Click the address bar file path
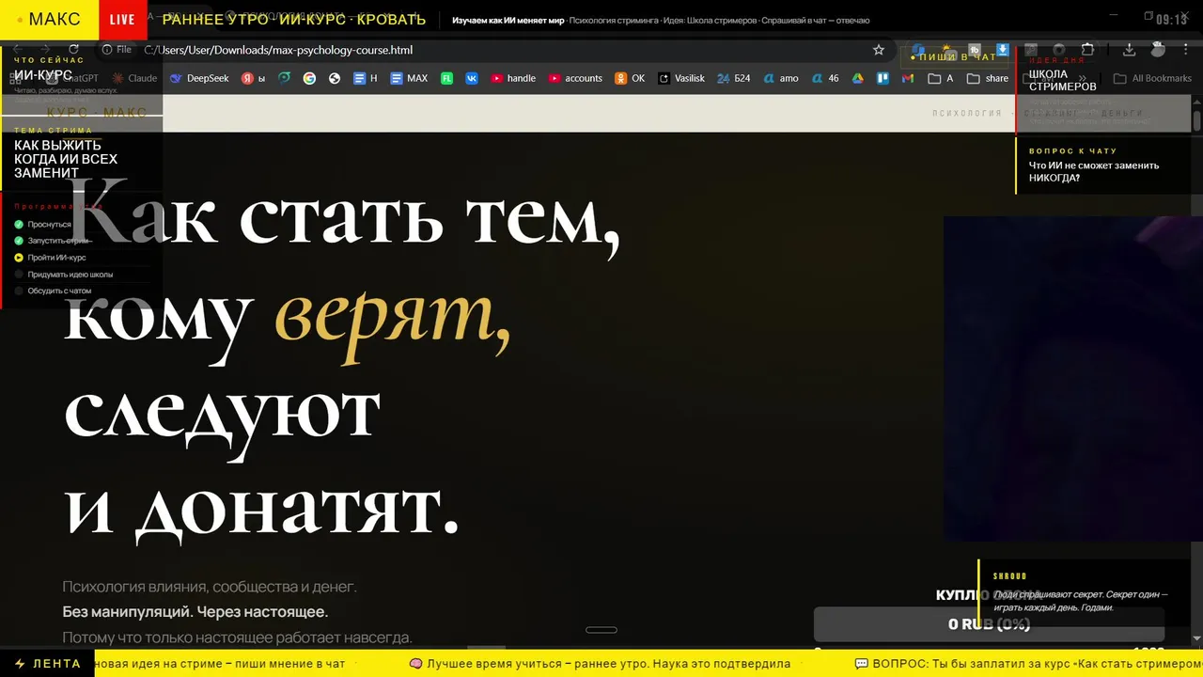Viewport: 1203px width, 677px height. tap(278, 50)
